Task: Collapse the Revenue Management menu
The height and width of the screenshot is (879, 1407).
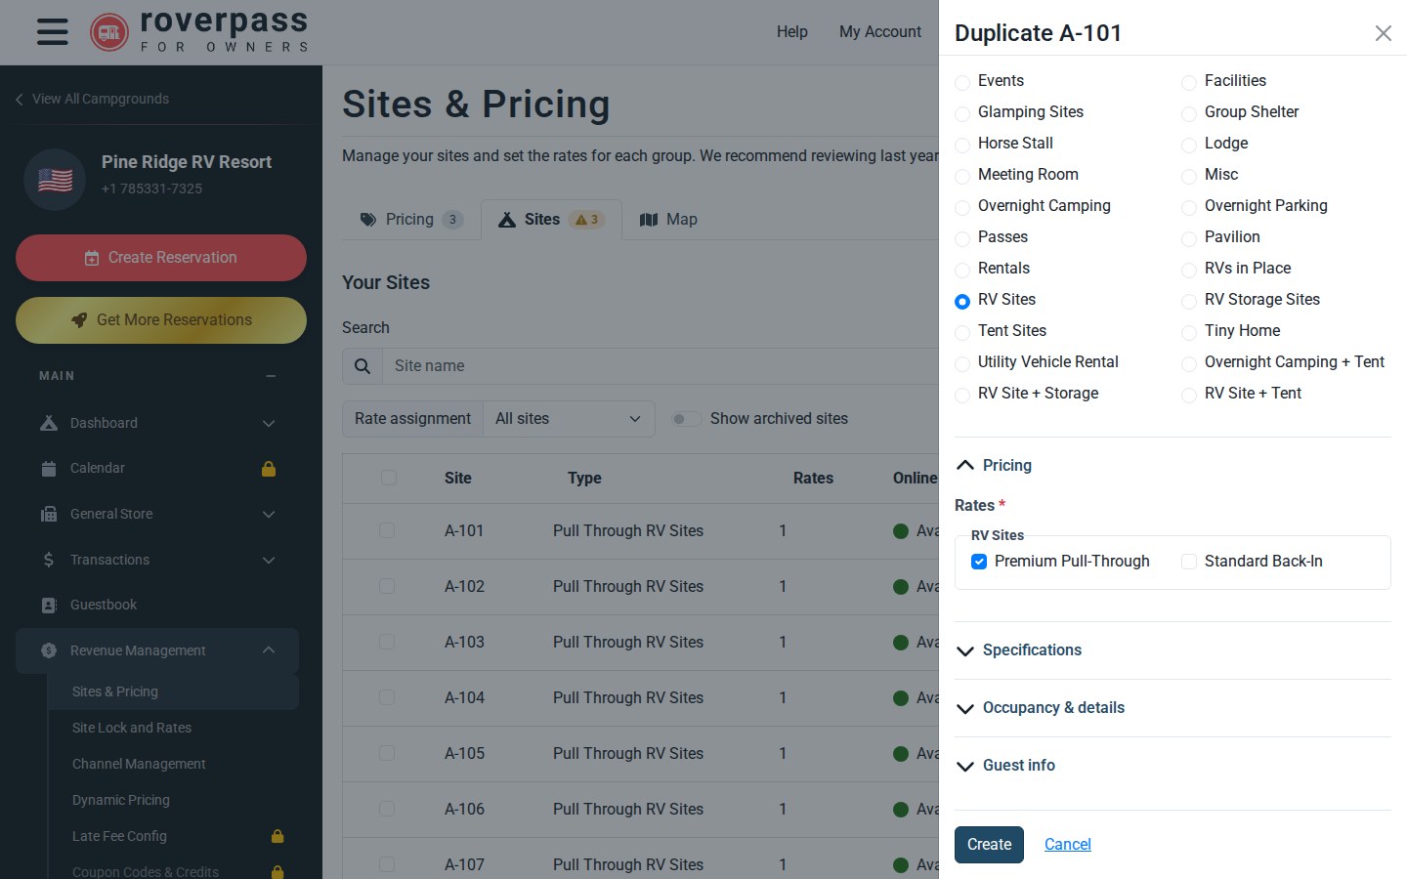Action: (x=269, y=650)
